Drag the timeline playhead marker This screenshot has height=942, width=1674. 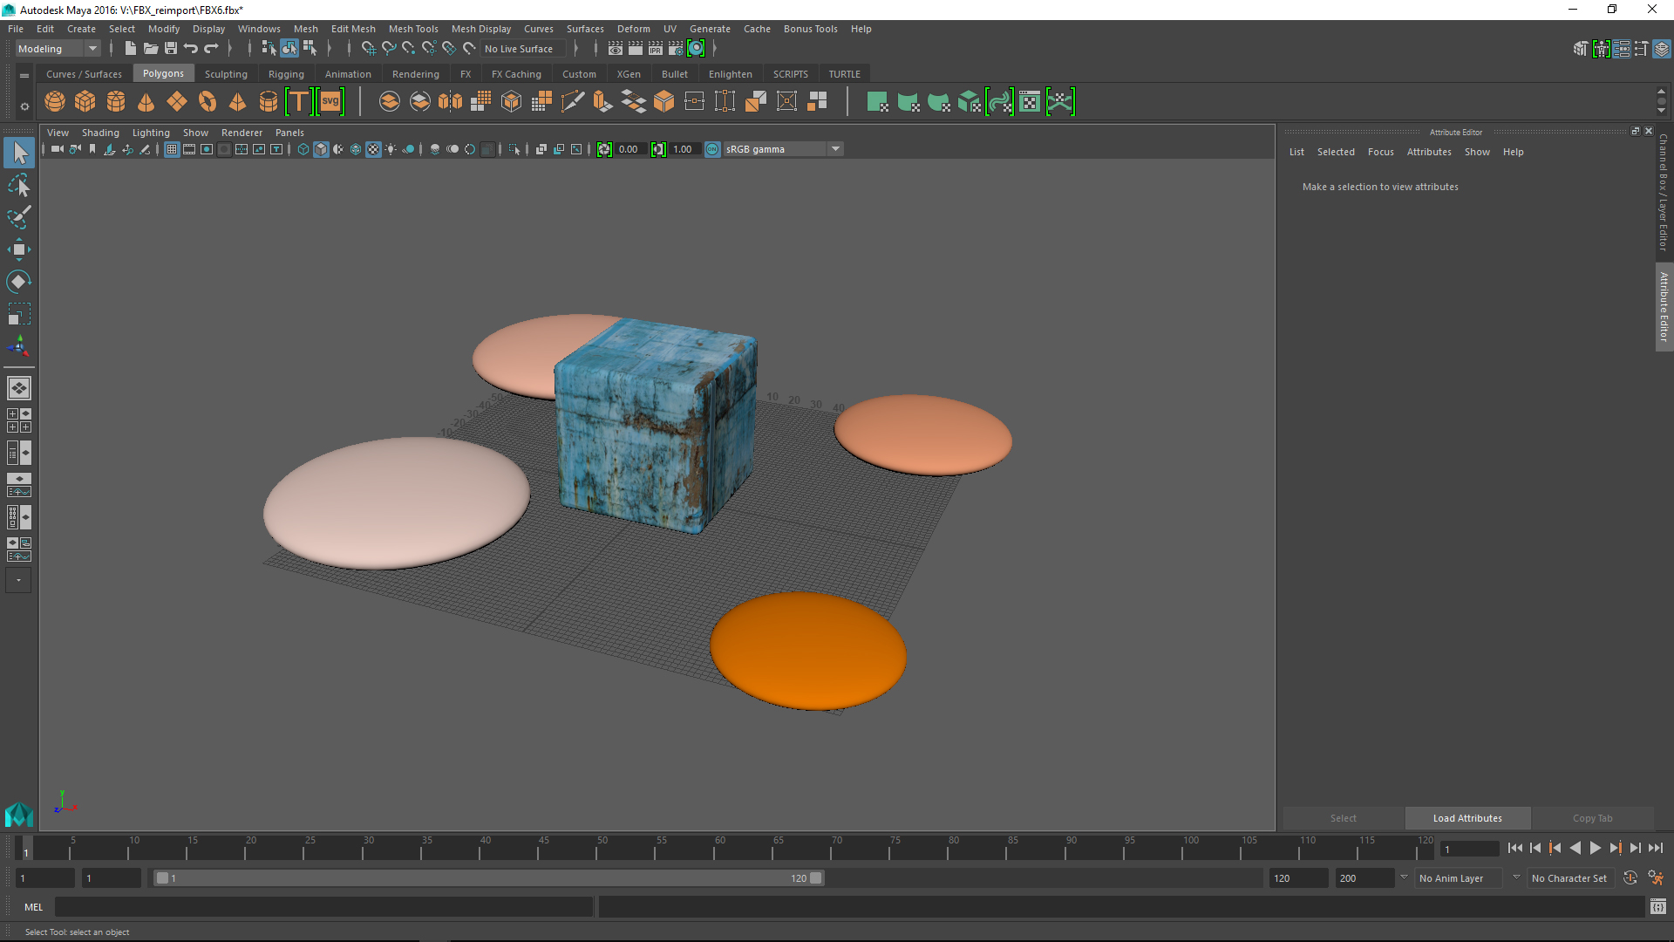[x=25, y=849]
